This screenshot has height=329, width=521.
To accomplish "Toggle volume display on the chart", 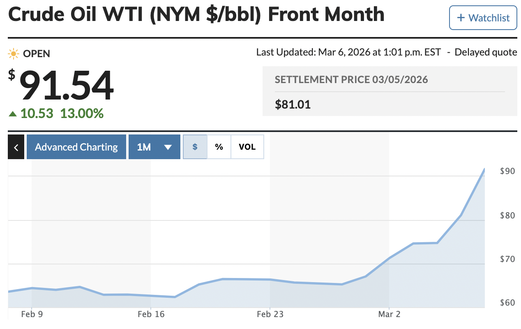I will point(247,147).
